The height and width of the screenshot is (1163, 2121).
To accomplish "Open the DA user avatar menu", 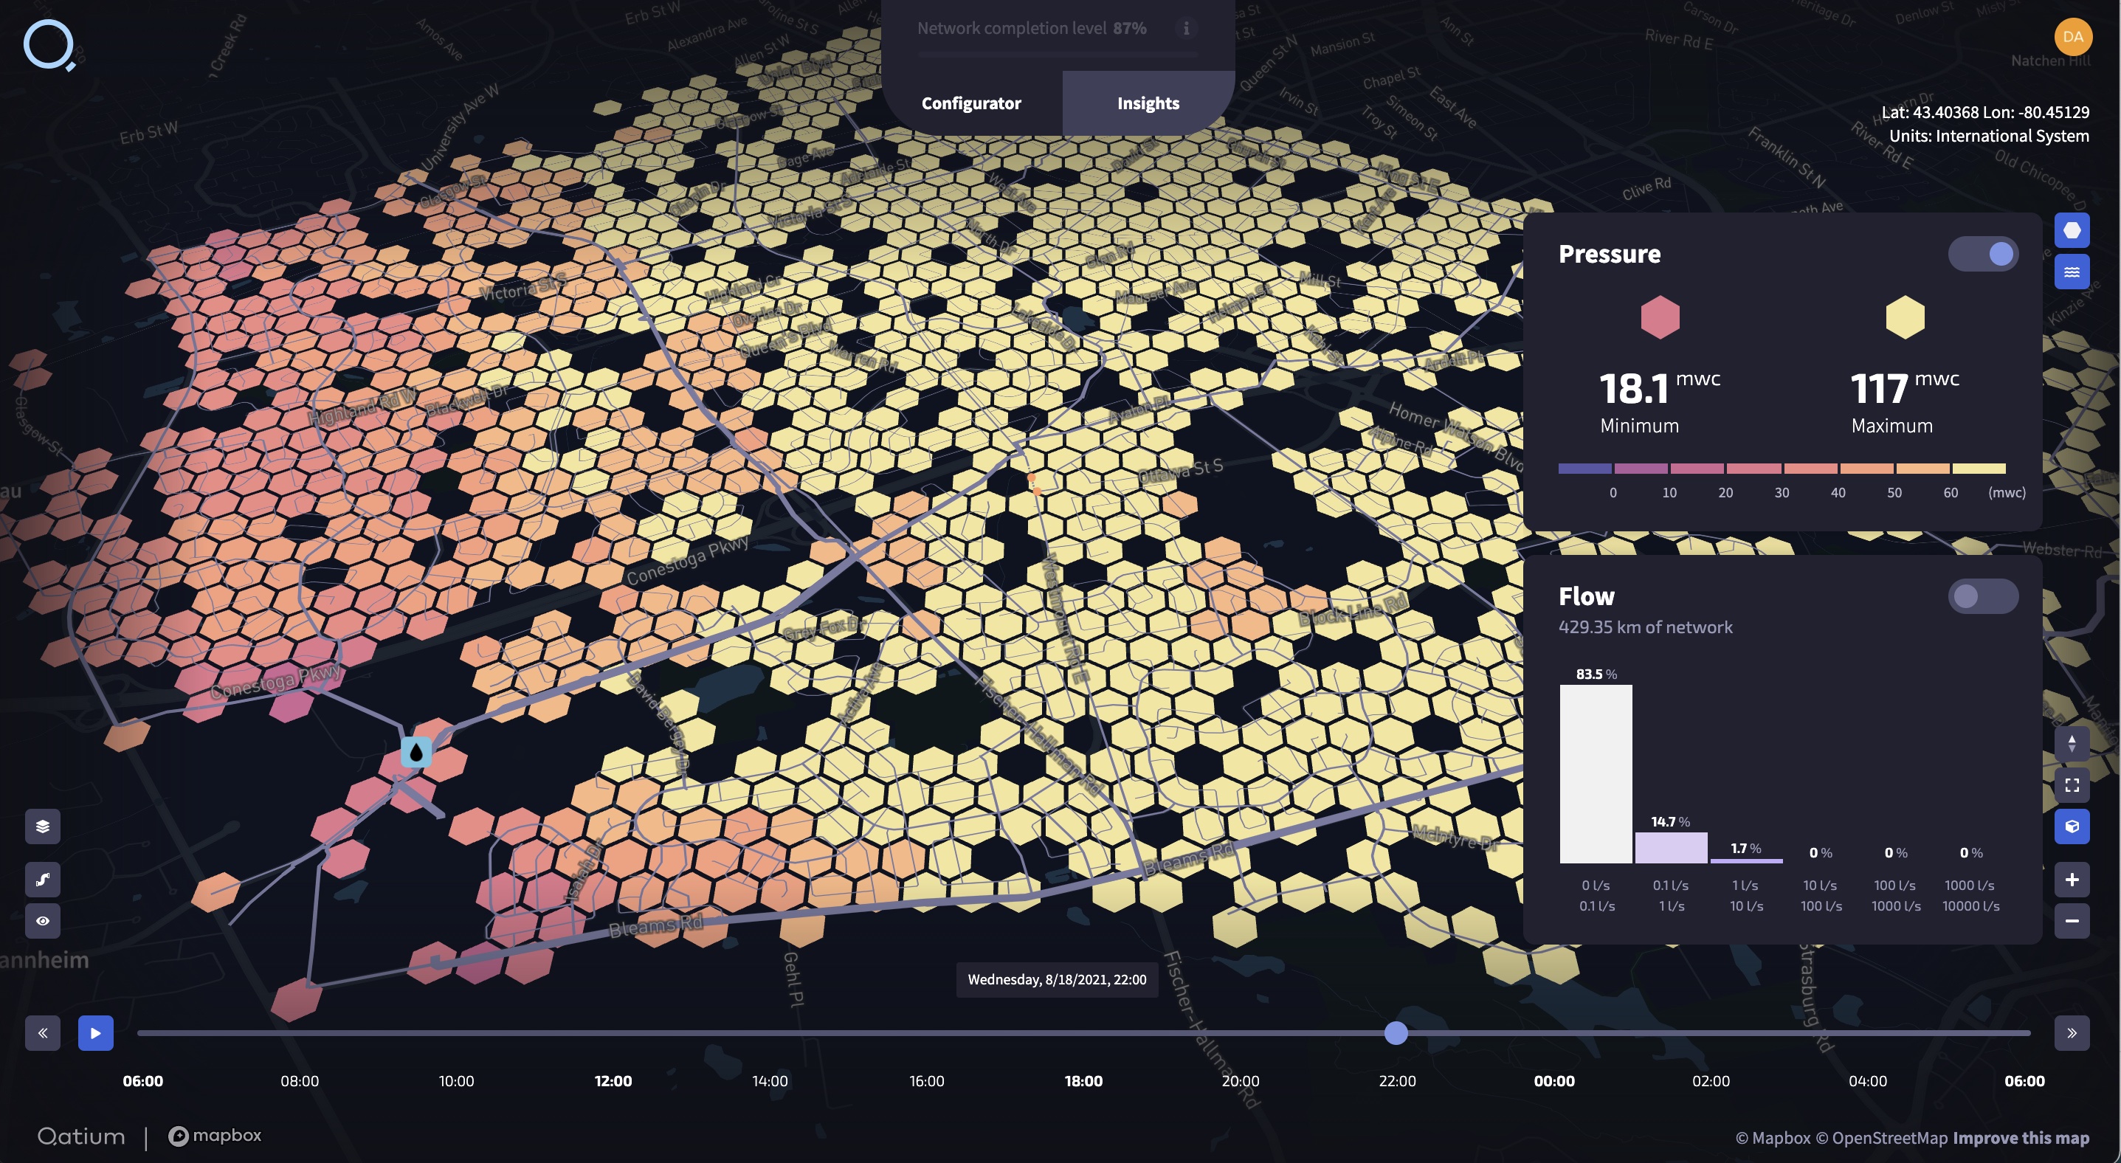I will tap(2072, 37).
